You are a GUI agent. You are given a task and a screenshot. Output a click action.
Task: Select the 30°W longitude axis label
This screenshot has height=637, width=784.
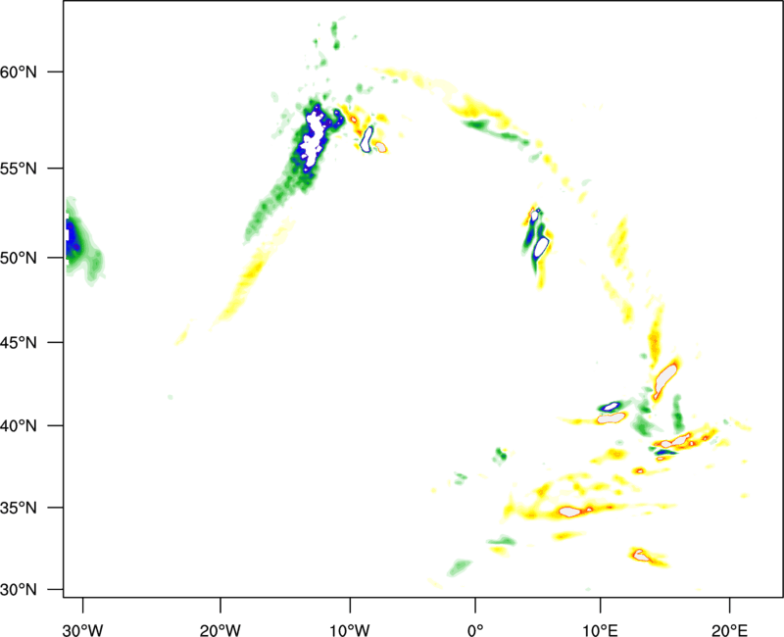[83, 630]
